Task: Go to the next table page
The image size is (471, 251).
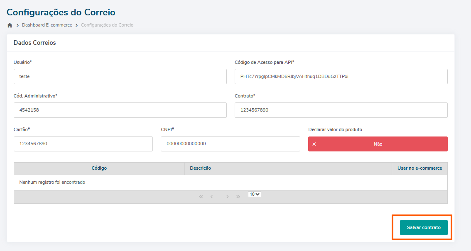Action: [x=228, y=197]
